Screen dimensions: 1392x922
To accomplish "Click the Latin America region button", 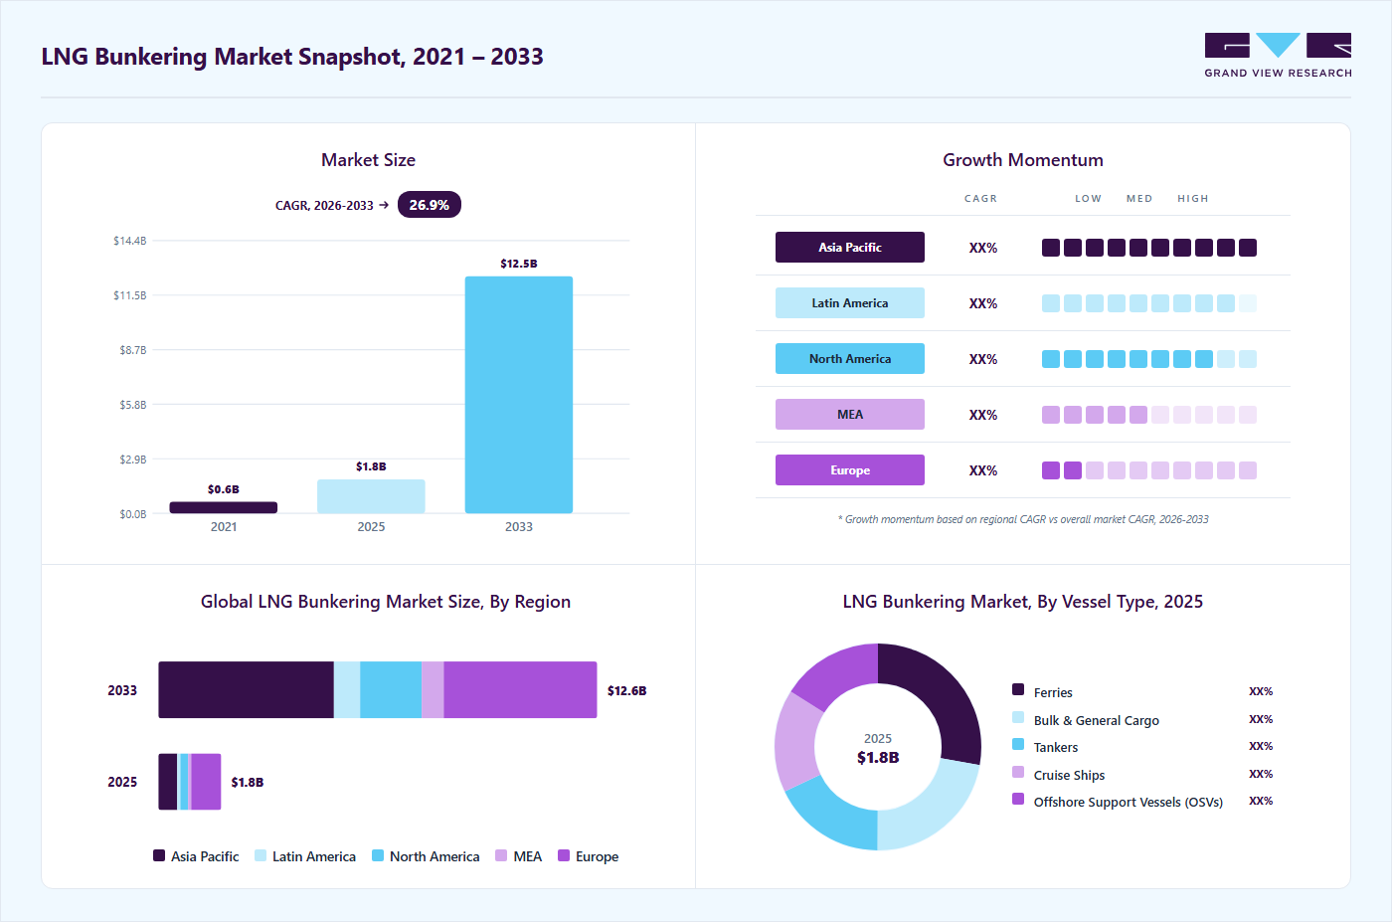I will pyautogui.click(x=850, y=303).
